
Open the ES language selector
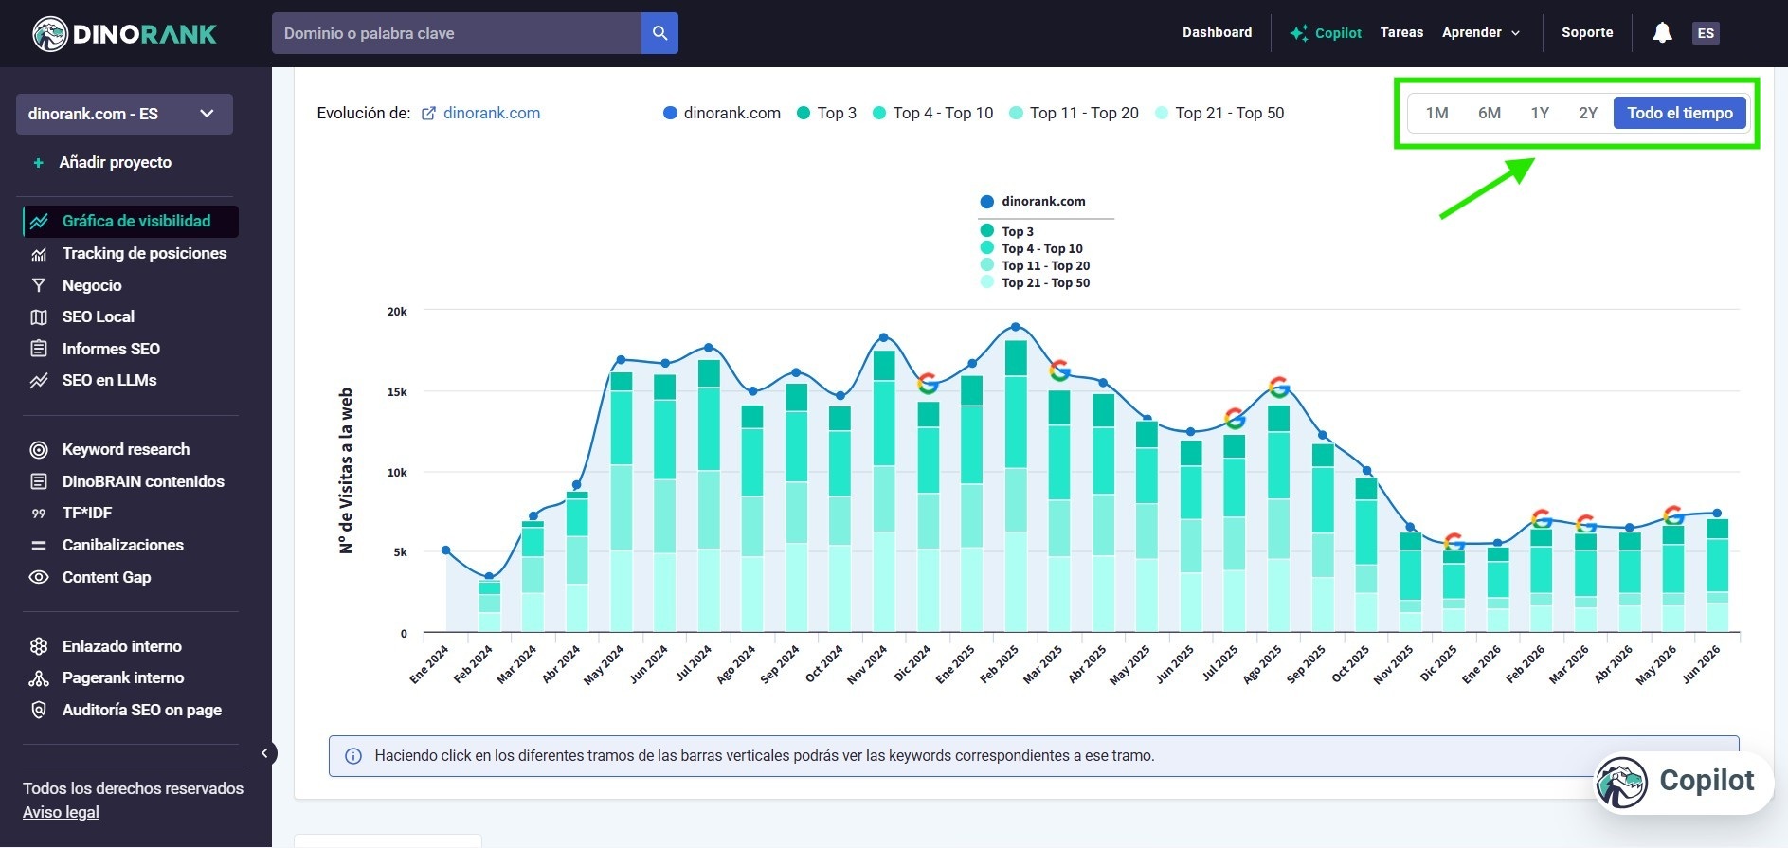click(1706, 33)
